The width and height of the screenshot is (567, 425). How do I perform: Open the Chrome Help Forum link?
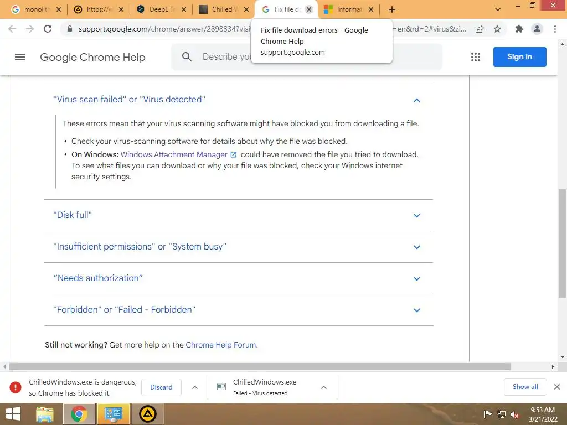[220, 345]
